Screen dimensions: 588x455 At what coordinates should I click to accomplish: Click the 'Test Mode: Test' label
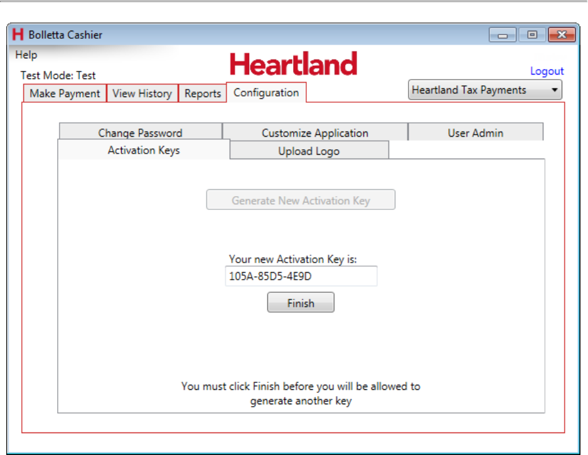[58, 75]
